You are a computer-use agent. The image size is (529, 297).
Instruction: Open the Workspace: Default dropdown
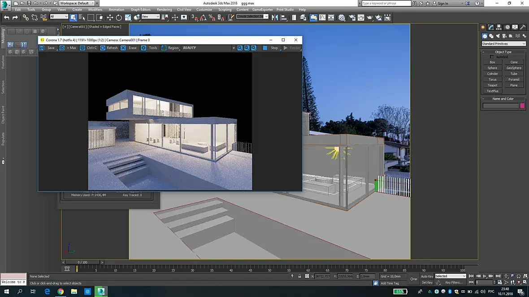(x=77, y=3)
